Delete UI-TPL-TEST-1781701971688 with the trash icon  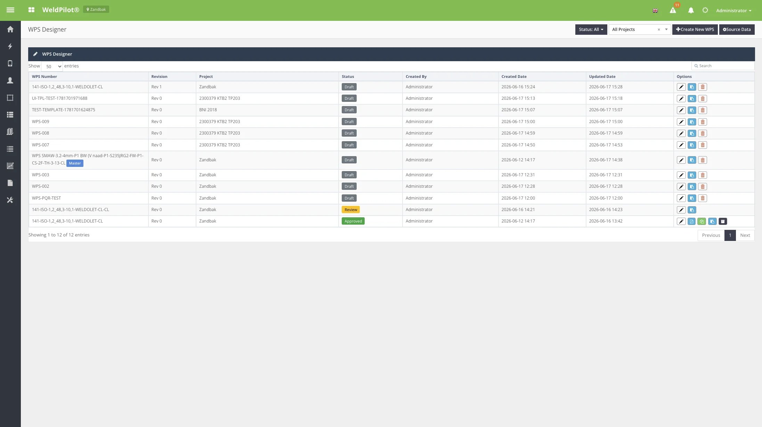(703, 99)
